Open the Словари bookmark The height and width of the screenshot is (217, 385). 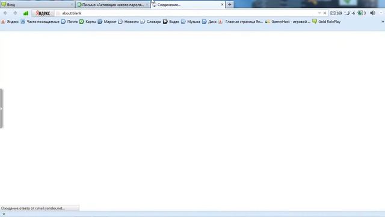point(151,22)
